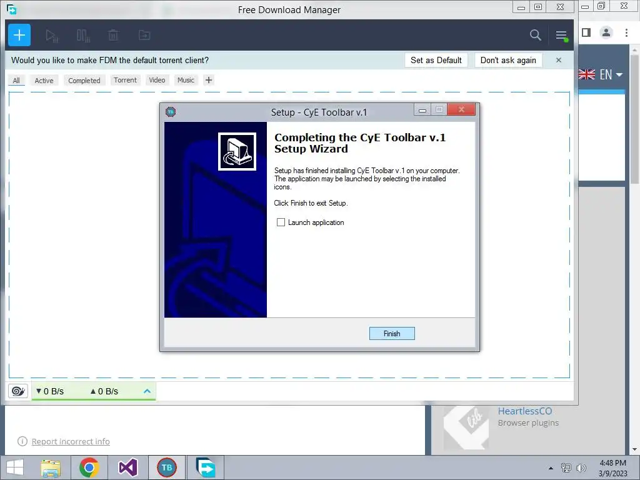Click upload speed 0 B/s indicator
Viewport: 640px width, 480px height.
pos(104,391)
